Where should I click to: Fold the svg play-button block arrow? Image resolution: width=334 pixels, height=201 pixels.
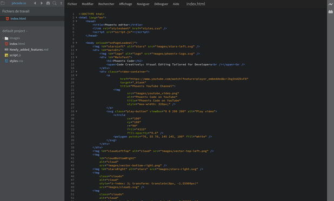[76, 111]
